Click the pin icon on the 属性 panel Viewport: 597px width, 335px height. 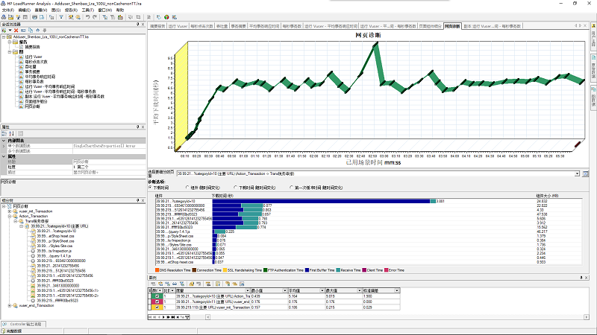point(138,127)
